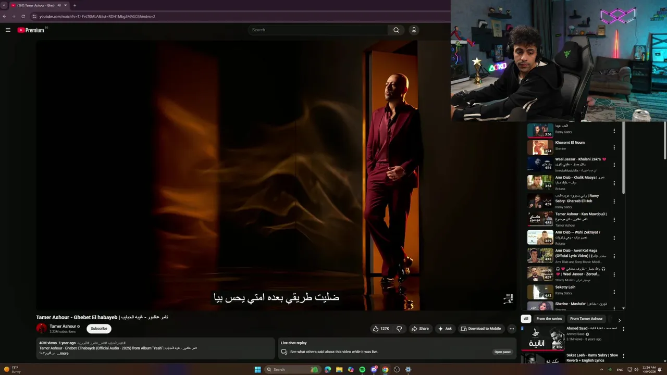Play Amr Diab Khalik Maaya title
Image resolution: width=667 pixels, height=375 pixels.
click(x=579, y=180)
